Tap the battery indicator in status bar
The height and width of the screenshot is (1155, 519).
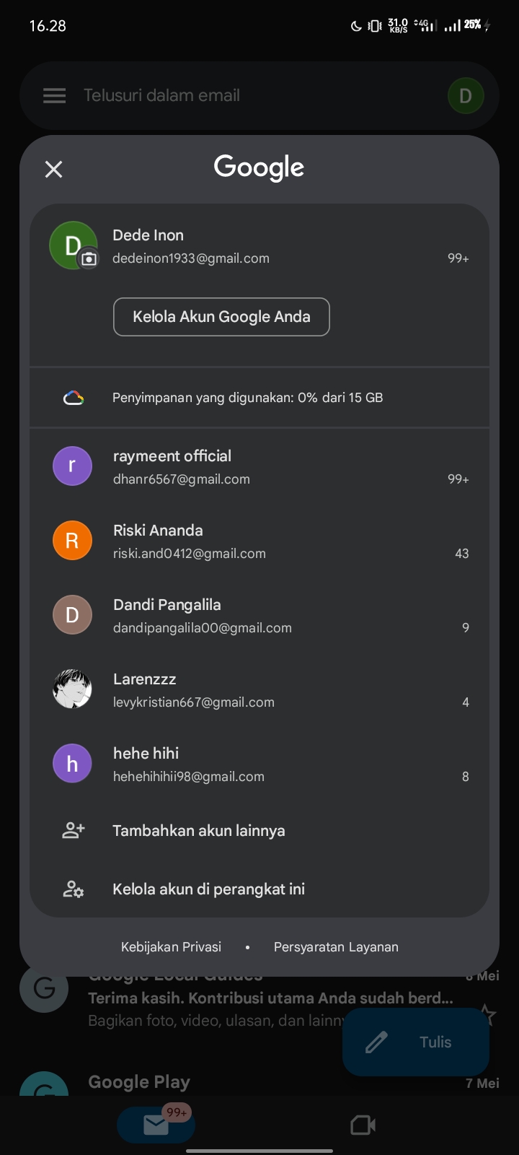click(x=477, y=25)
